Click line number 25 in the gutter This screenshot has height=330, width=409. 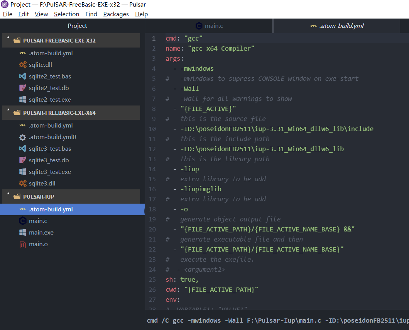[152, 279]
